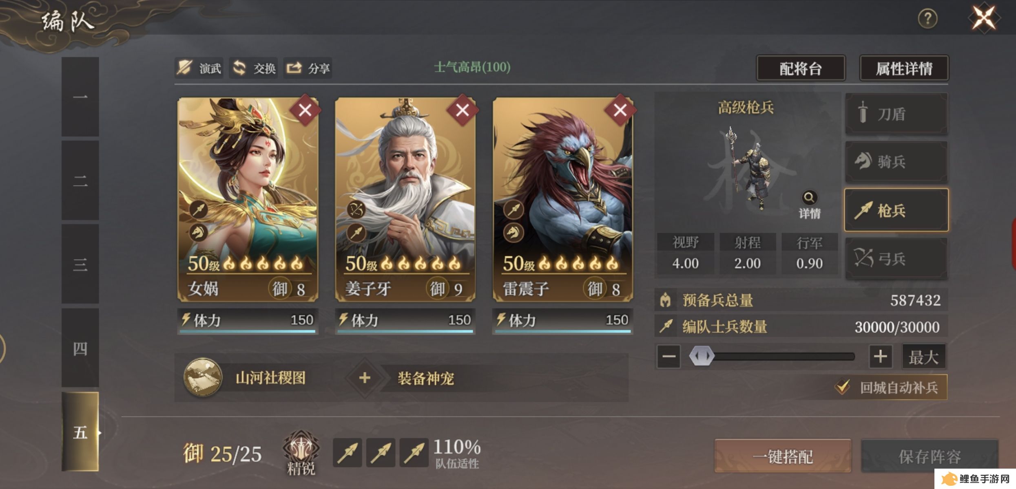
Task: Remove 雷震子 card from lineup
Action: 620,110
